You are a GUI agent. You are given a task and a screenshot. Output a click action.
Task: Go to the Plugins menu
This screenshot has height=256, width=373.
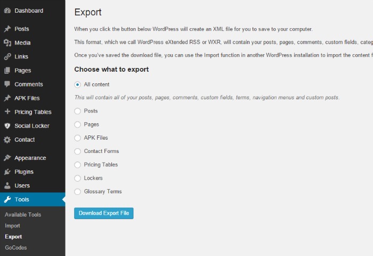(33, 172)
